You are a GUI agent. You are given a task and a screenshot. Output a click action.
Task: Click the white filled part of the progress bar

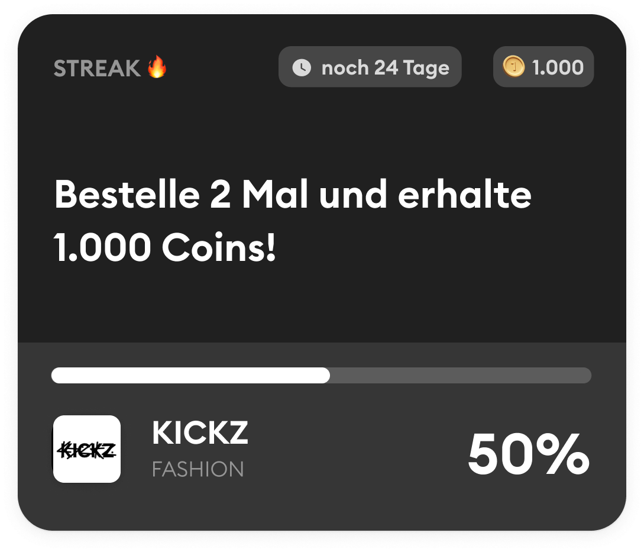coord(190,375)
